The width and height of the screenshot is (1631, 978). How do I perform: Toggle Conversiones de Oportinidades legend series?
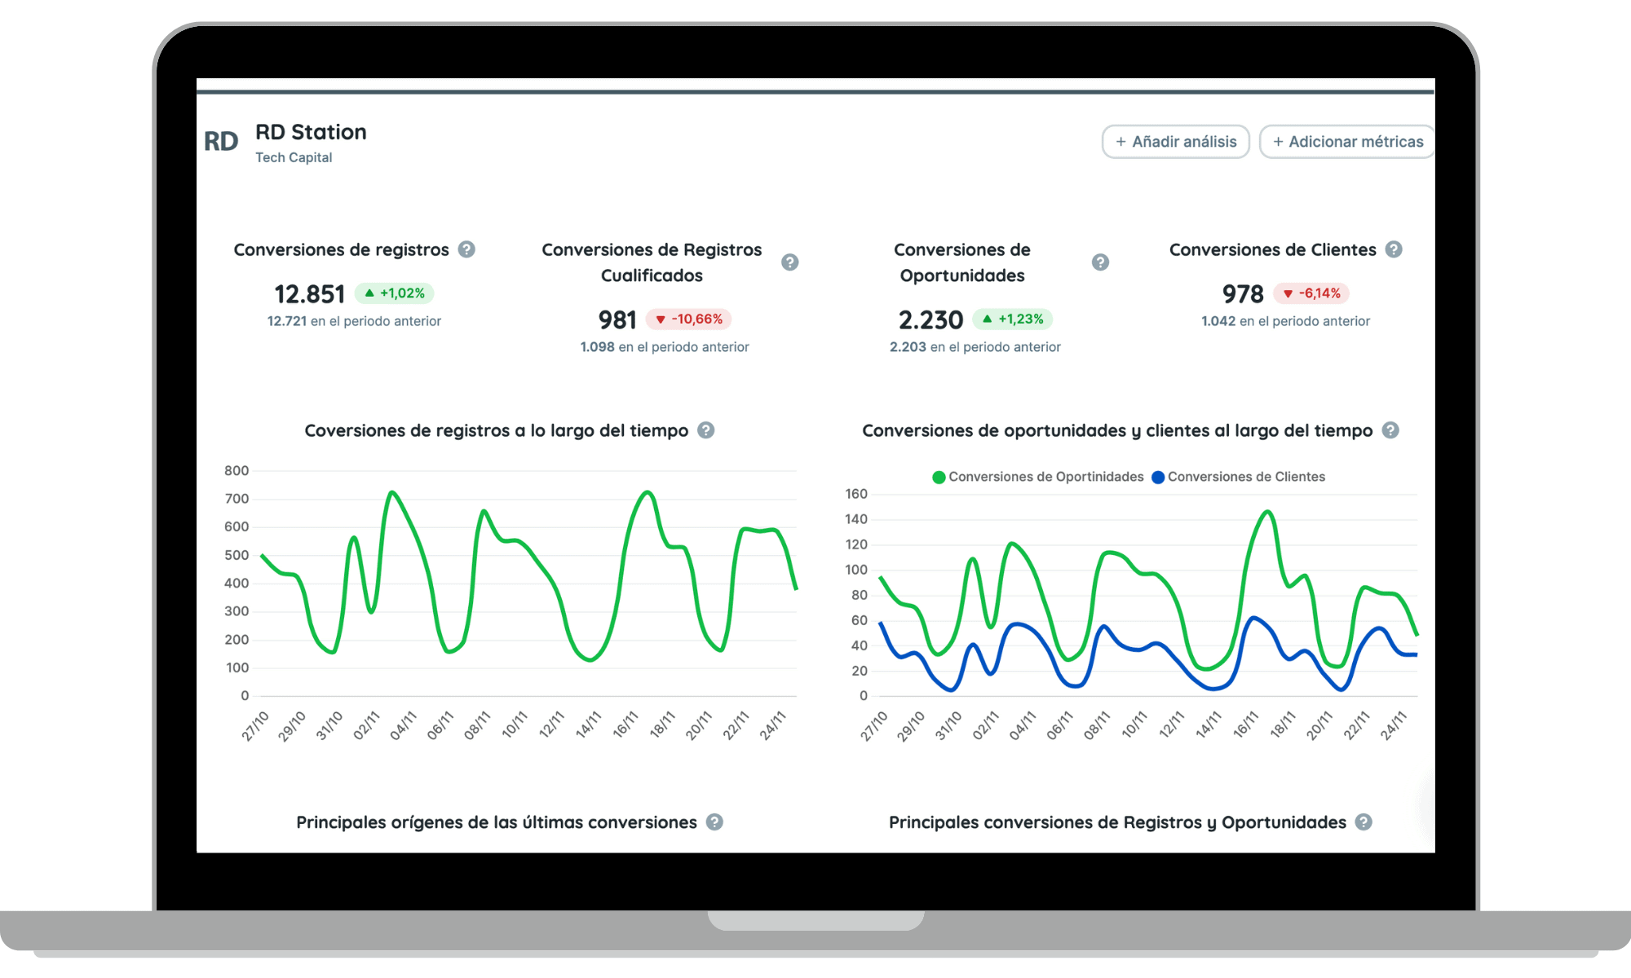pos(1045,477)
